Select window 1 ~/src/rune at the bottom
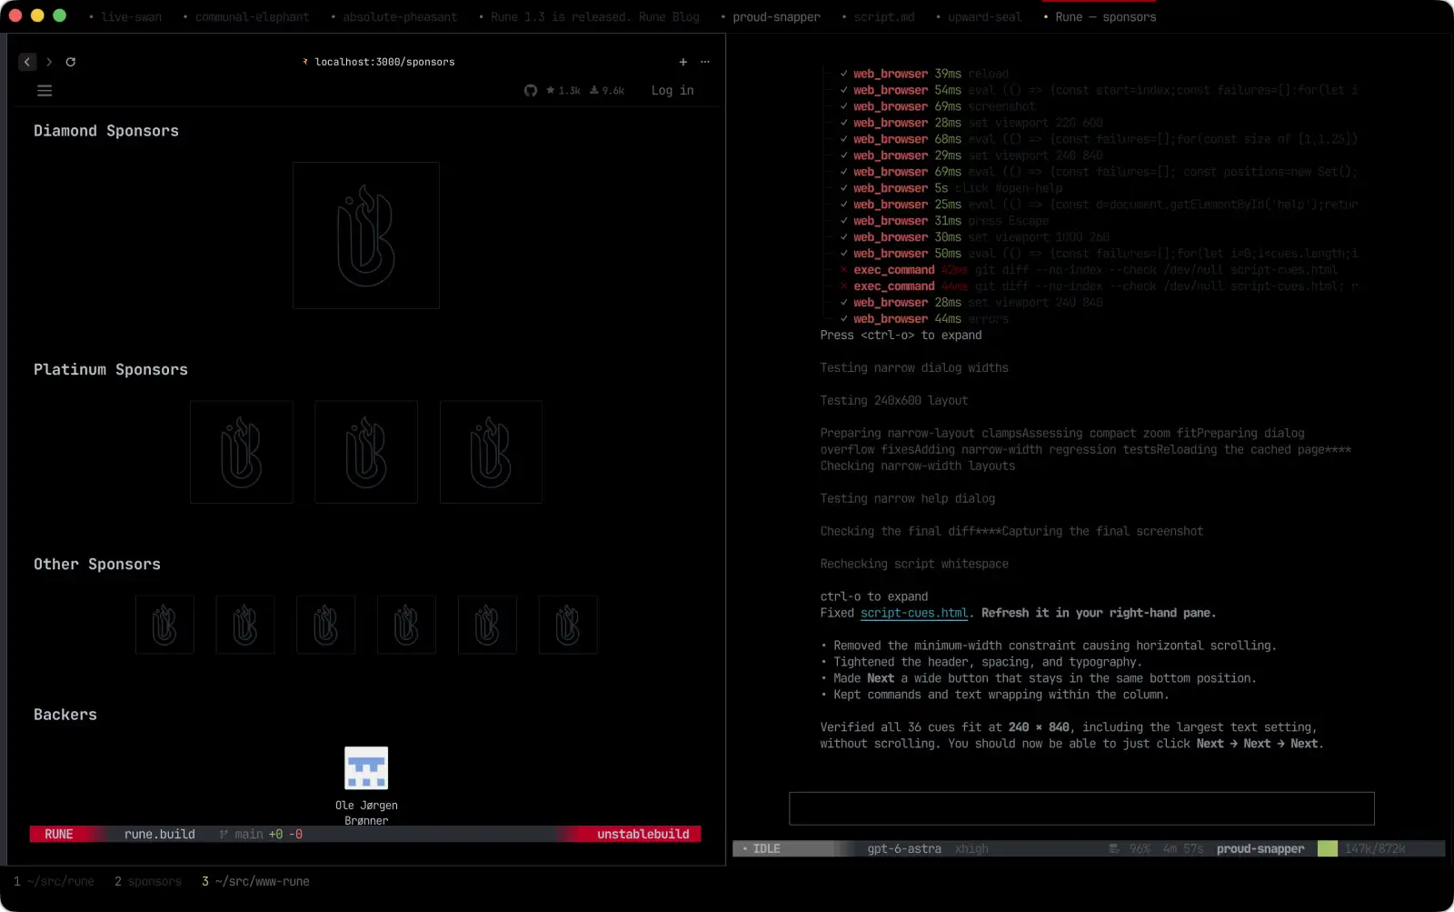This screenshot has height=912, width=1454. click(54, 881)
